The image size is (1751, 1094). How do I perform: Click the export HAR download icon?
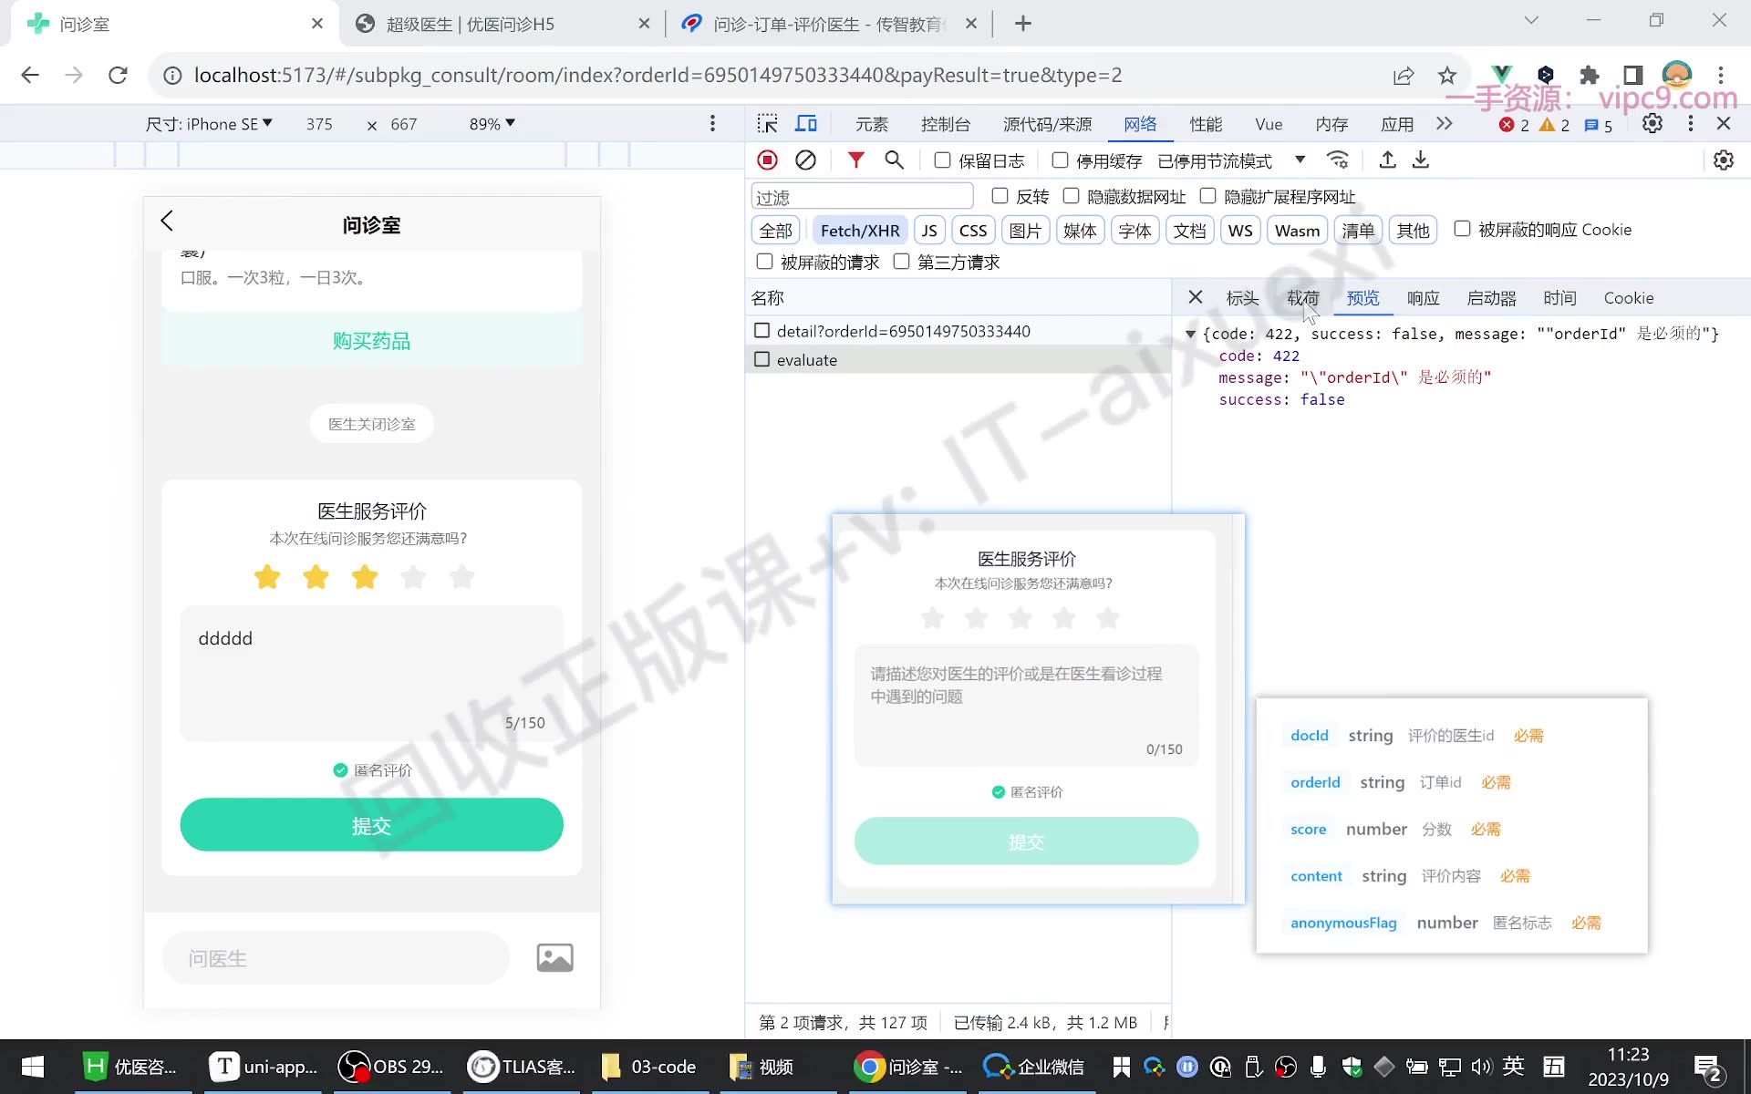[1421, 160]
